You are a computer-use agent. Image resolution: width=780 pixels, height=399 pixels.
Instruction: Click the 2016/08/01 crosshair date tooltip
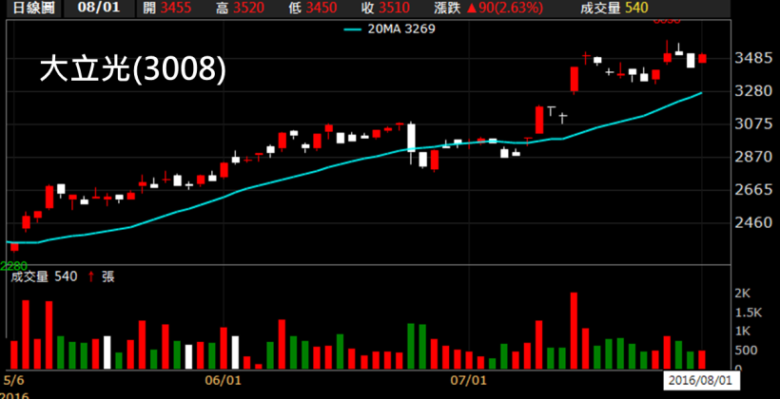pyautogui.click(x=702, y=382)
